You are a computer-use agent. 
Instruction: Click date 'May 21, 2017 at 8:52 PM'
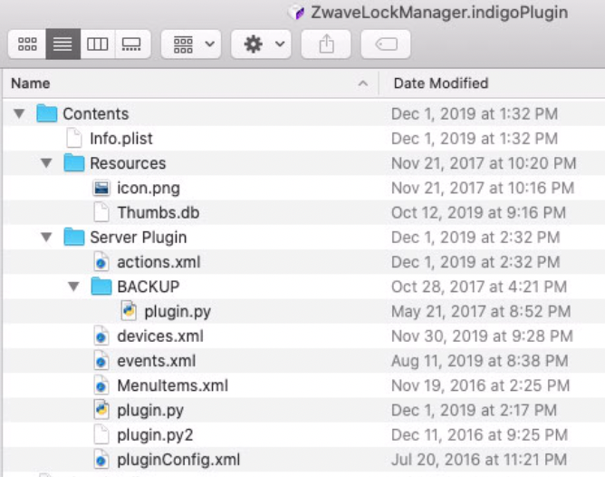click(481, 312)
